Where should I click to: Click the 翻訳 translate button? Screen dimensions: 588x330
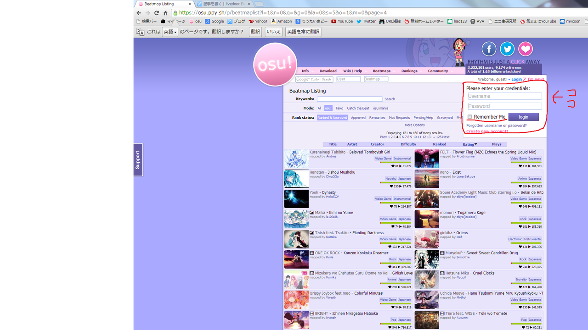(x=255, y=32)
